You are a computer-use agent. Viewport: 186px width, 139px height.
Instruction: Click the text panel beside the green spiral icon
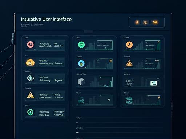tap(50, 113)
